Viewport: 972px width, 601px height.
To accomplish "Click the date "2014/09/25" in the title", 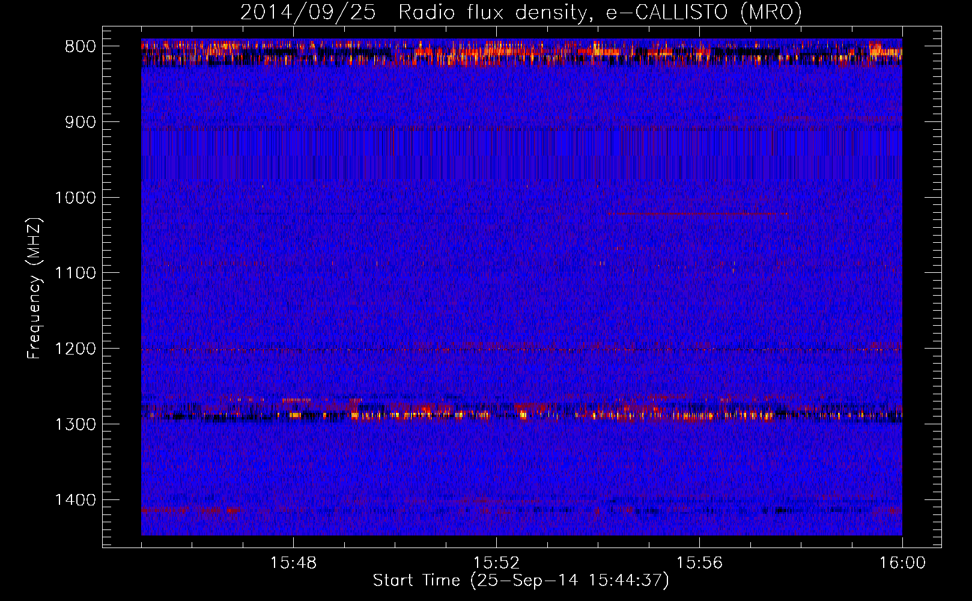I will (x=308, y=12).
